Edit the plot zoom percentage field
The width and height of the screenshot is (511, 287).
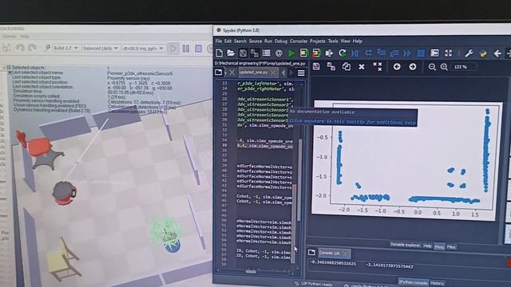pyautogui.click(x=463, y=67)
